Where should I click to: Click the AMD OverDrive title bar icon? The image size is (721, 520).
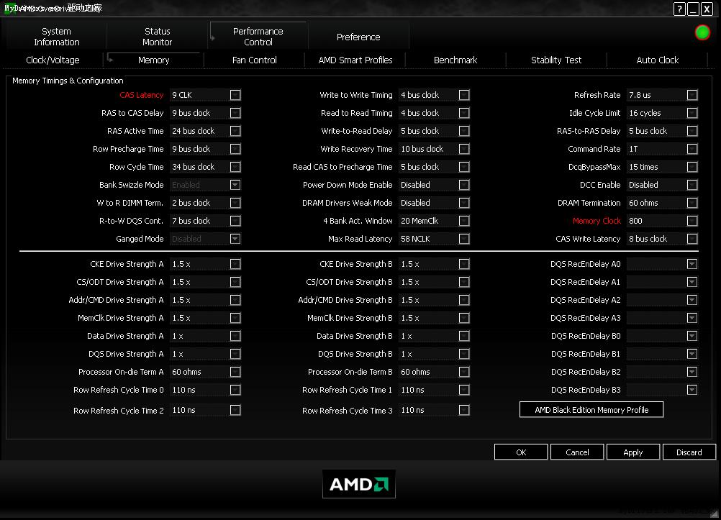[9, 9]
